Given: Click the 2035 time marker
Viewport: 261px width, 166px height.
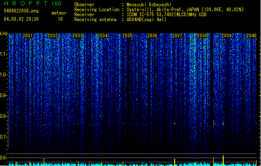Looking at the screenshot, I should pyautogui.click(x=127, y=36).
